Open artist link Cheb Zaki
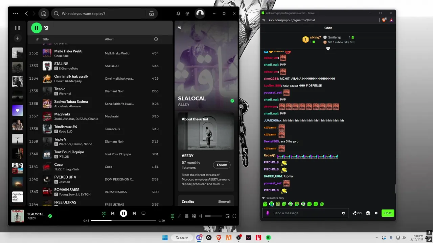 [61, 56]
